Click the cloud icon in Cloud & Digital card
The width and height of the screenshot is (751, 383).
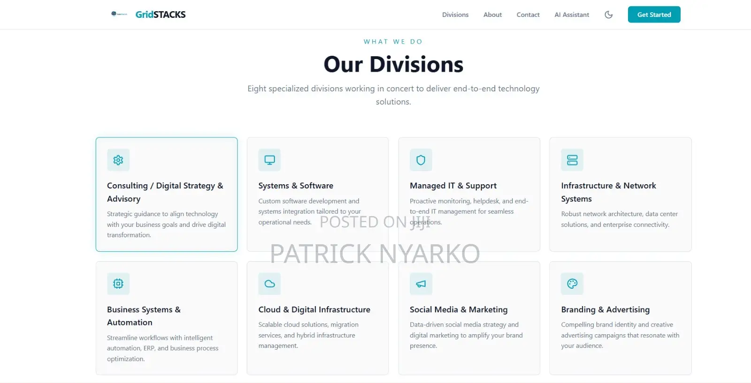coord(269,284)
